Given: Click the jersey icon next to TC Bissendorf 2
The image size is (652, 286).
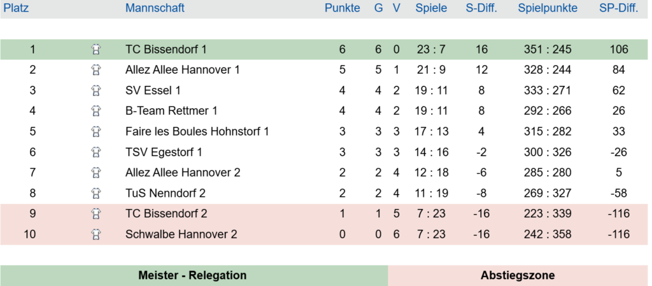Looking at the screenshot, I should point(96,214).
